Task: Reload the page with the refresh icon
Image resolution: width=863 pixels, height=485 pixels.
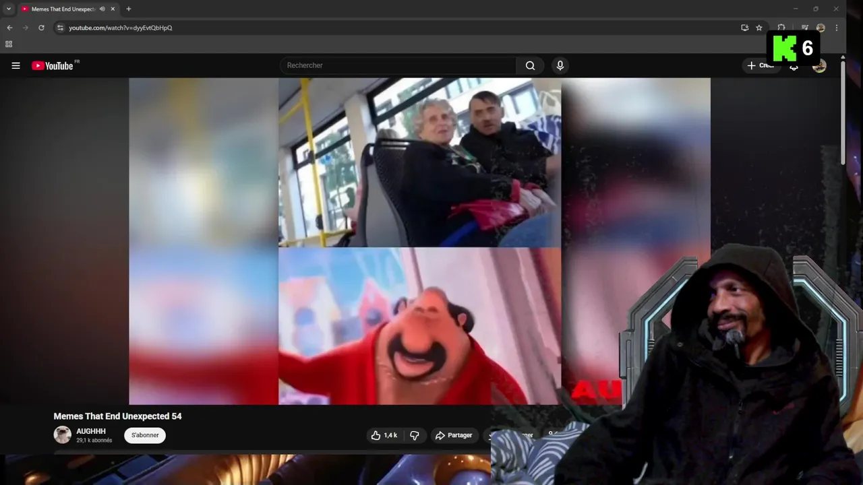Action: pos(41,28)
